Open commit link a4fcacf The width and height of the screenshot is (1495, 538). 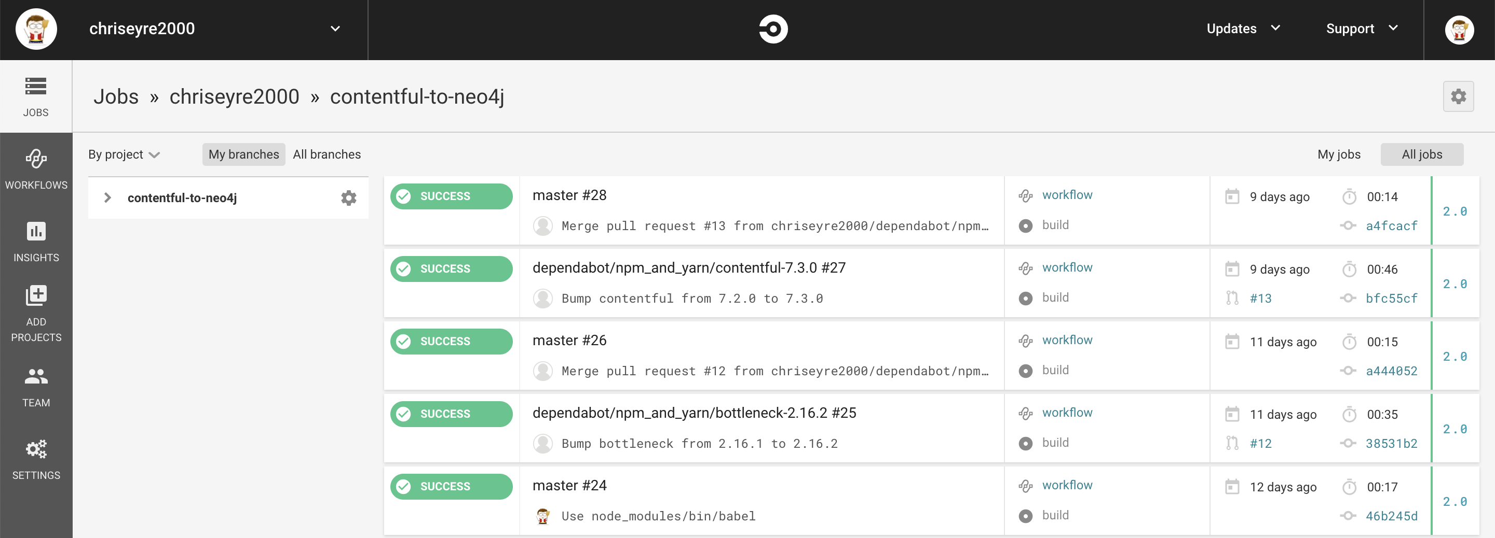pyautogui.click(x=1391, y=226)
